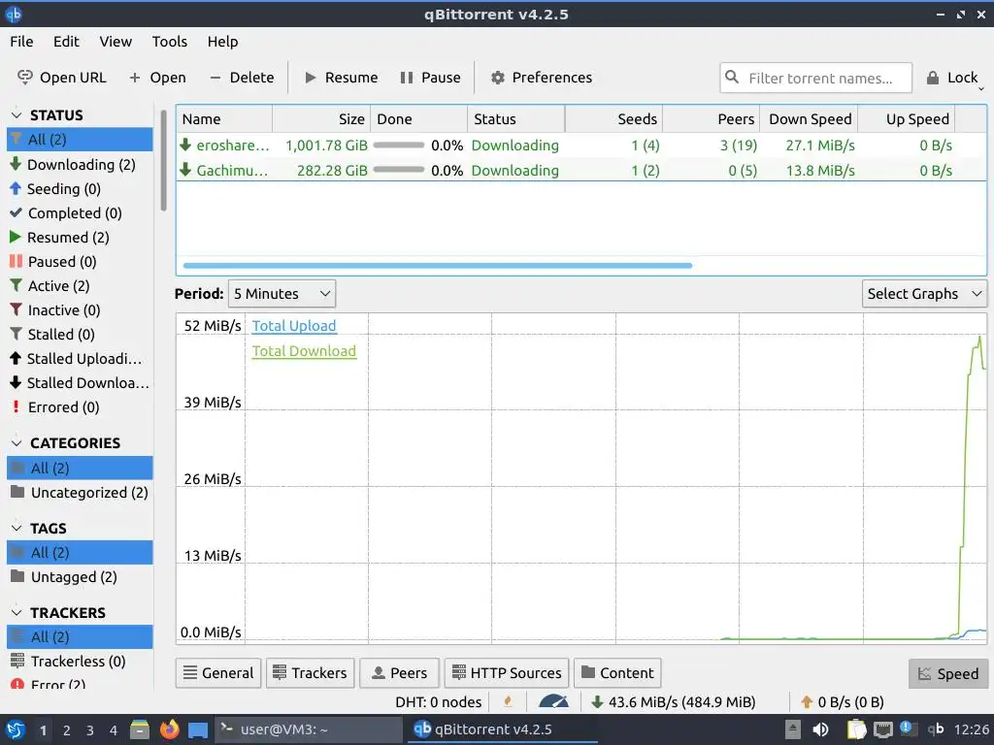
Task: Click the connection status flame icon
Action: coord(508,701)
